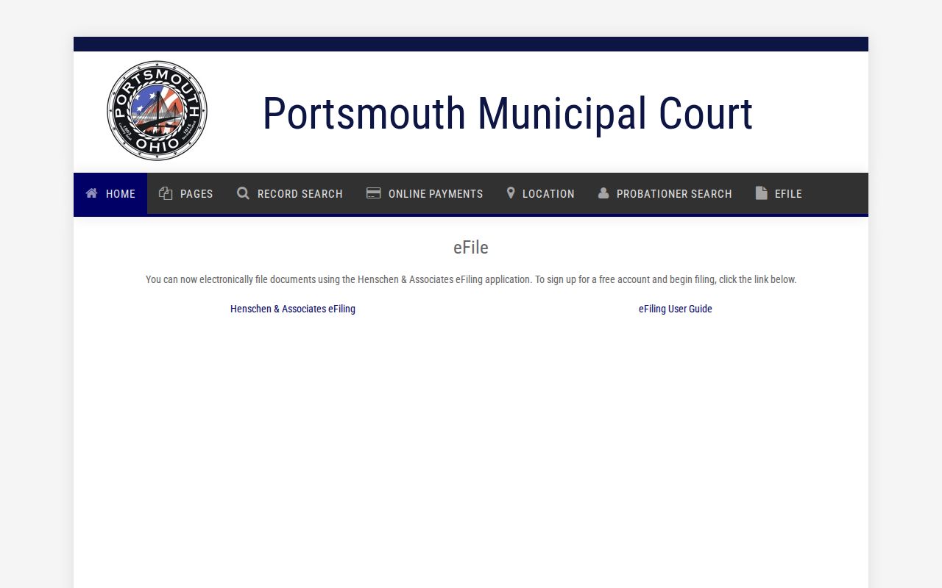Click the Pages copy icon
Viewport: 942px width, 588px height.
tap(166, 193)
